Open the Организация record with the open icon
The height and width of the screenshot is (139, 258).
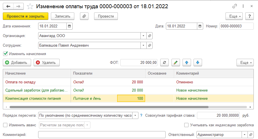click(150, 36)
